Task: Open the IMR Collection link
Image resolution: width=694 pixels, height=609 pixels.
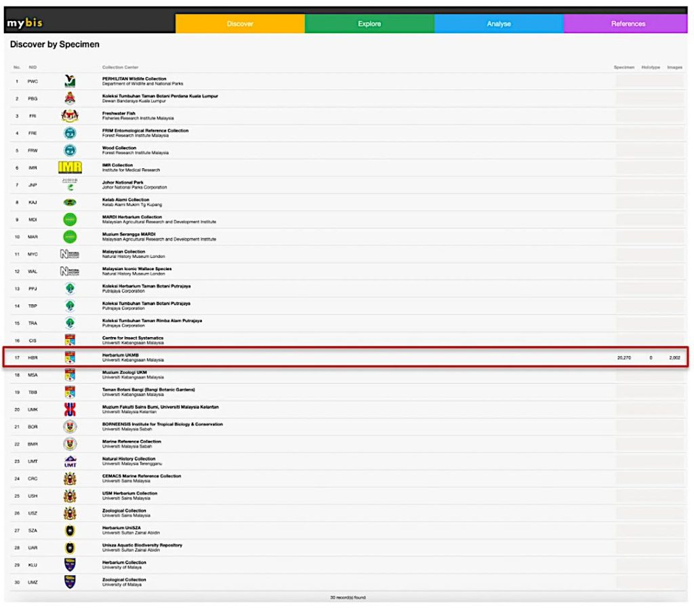Action: [x=117, y=165]
